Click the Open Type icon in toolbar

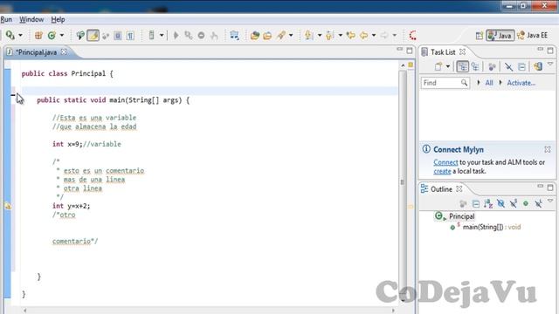pyautogui.click(x=80, y=35)
